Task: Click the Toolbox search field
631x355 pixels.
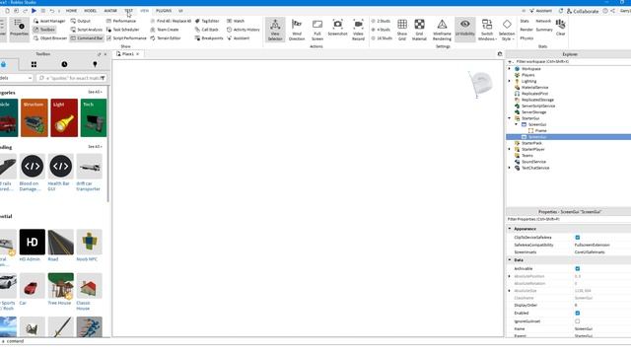Action: click(71, 78)
